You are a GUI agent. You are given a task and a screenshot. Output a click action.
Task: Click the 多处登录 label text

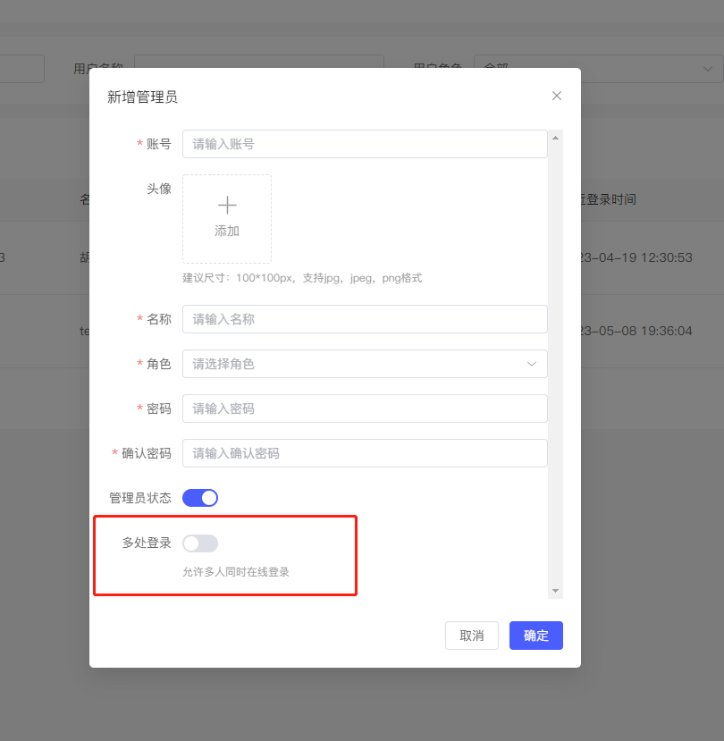[147, 543]
